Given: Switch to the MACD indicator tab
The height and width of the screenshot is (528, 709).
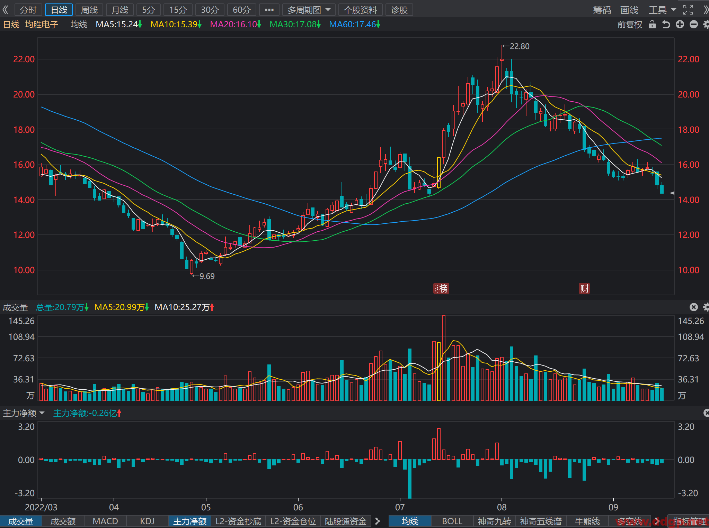Looking at the screenshot, I should pyautogui.click(x=105, y=521).
